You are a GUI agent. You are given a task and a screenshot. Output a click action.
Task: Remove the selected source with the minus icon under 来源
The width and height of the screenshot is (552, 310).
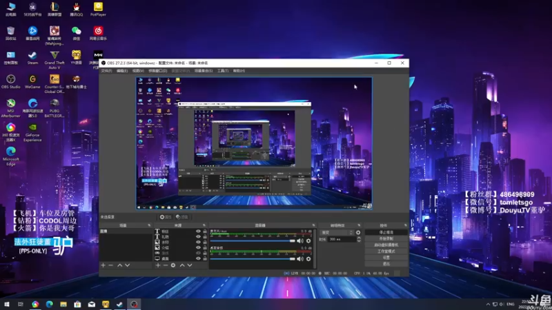pyautogui.click(x=165, y=265)
